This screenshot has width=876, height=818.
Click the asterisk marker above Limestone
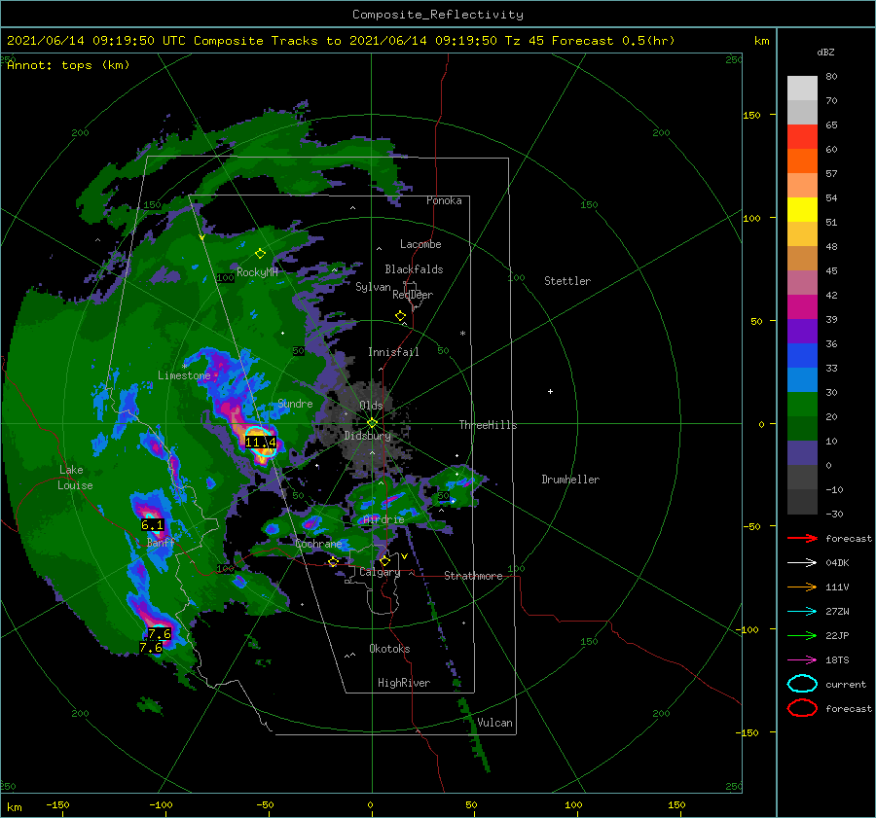point(184,367)
